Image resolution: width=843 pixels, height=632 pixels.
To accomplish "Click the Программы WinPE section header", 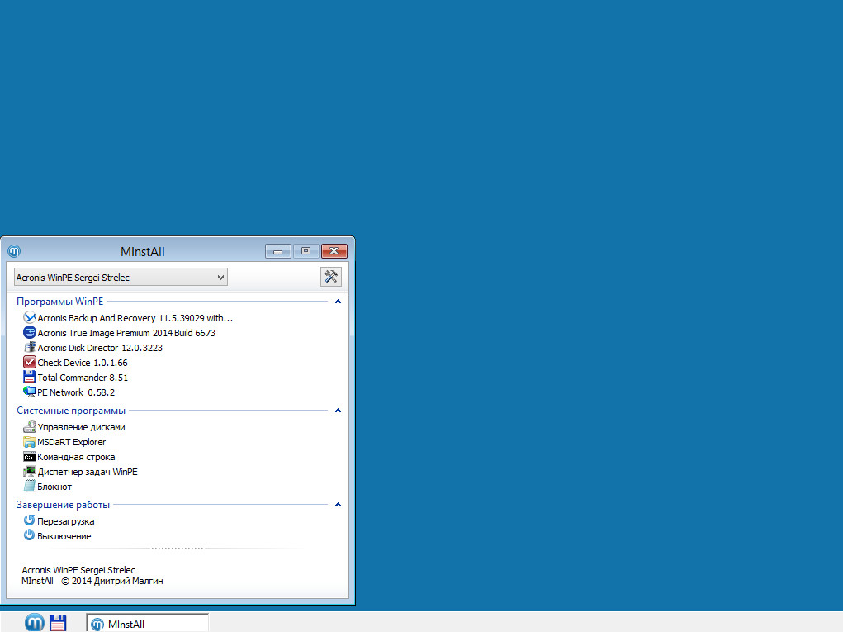I will (59, 302).
